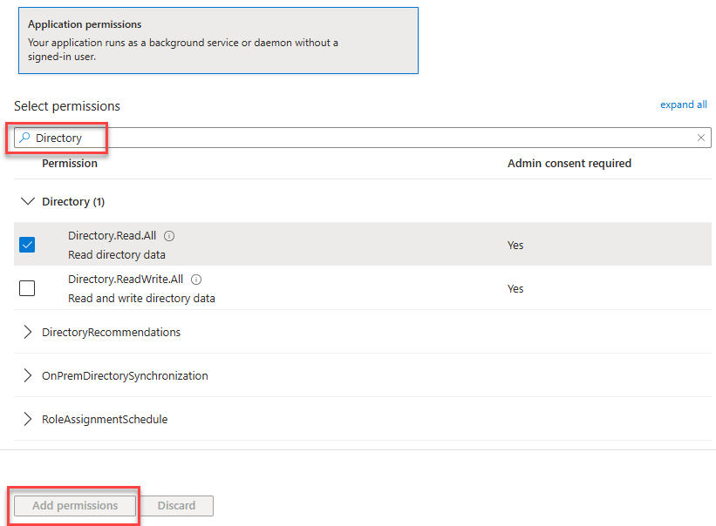Open the info icon beside Directory.Read.All
716x526 pixels.
click(169, 236)
